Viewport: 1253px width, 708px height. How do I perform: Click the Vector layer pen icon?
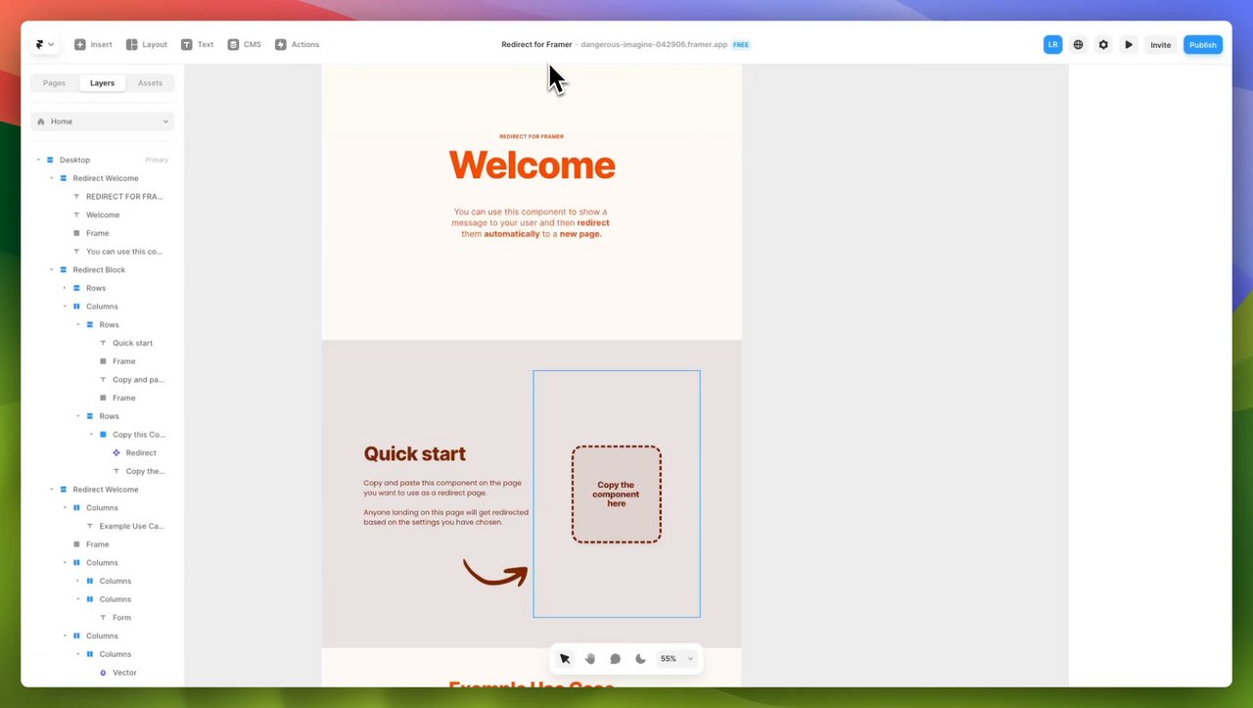[104, 673]
